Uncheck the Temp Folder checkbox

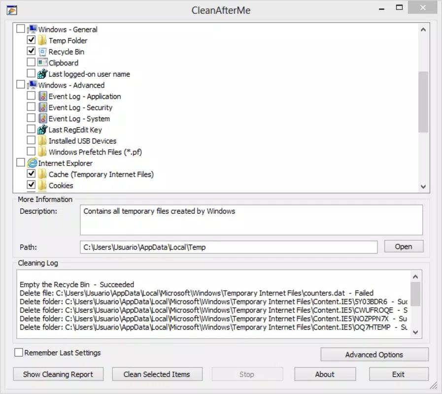[31, 40]
